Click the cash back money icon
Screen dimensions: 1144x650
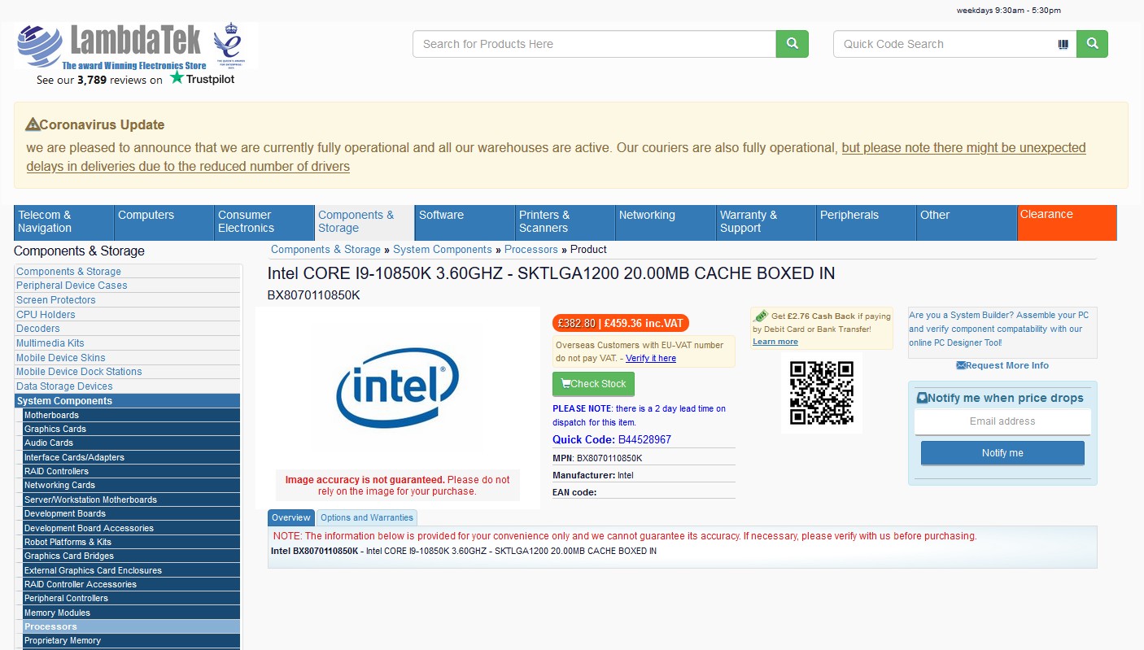tap(761, 316)
